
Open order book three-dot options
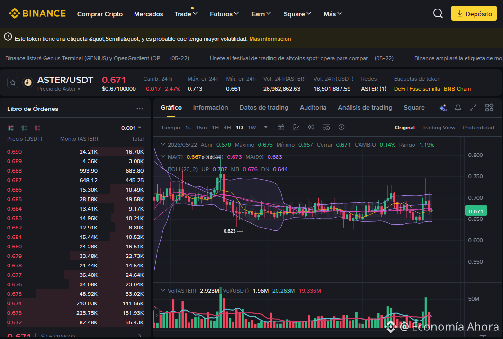coord(140,109)
